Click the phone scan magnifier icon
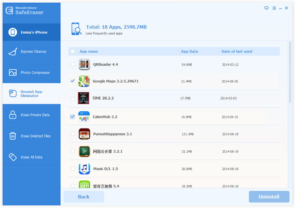 point(76,29)
